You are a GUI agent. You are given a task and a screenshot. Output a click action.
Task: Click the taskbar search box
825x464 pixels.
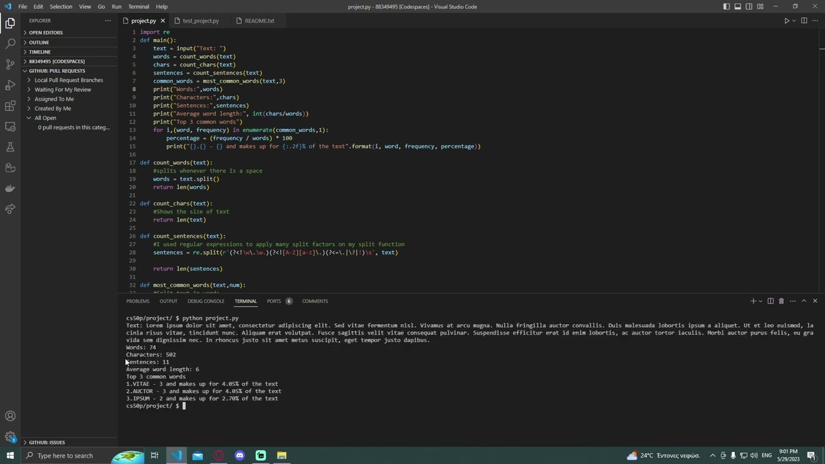click(82, 456)
